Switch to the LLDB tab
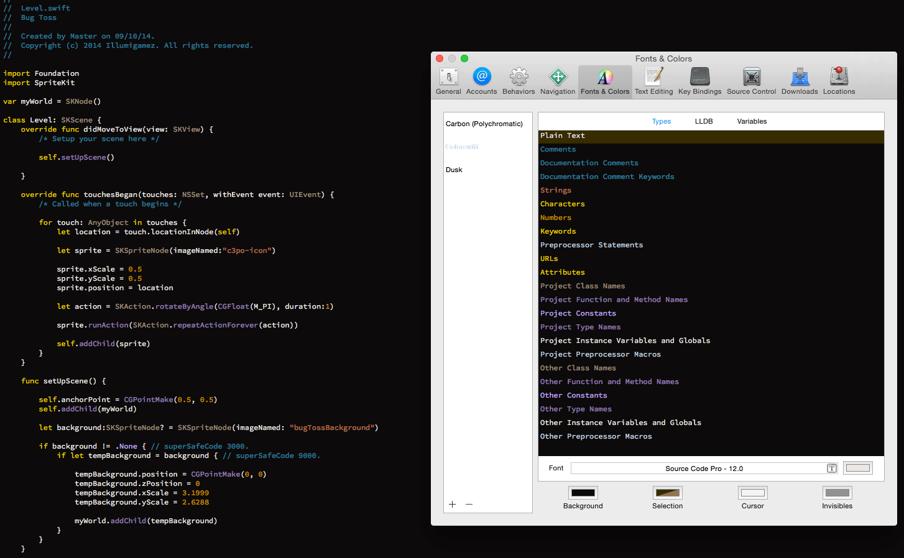The width and height of the screenshot is (904, 558). click(x=704, y=121)
